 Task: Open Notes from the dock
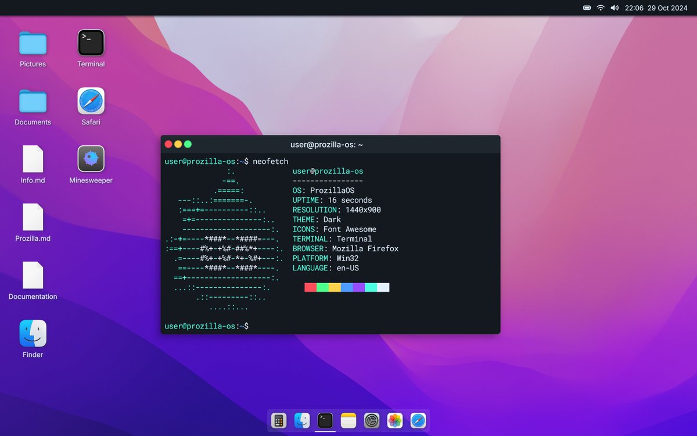(x=348, y=420)
